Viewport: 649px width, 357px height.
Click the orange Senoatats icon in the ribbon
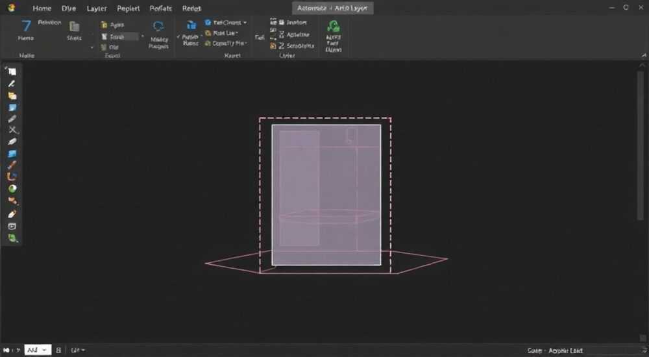click(273, 46)
